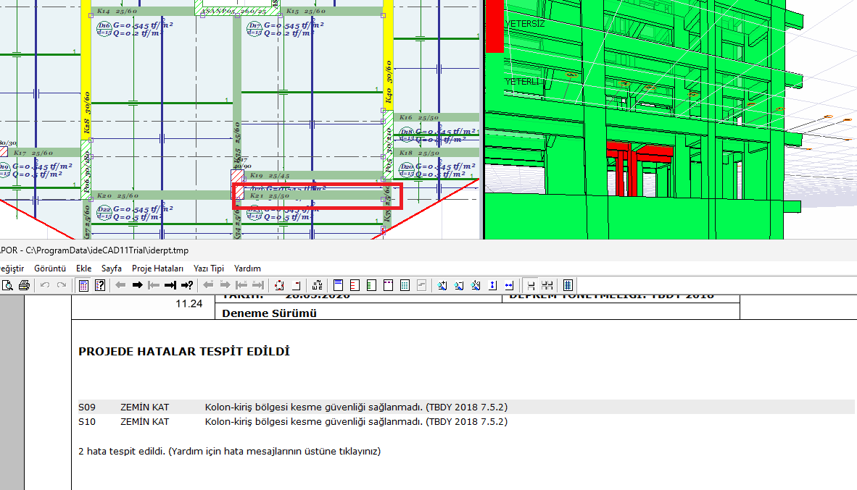
Task: Click the 'PROJEDE HATALAR TESPİT EDİLDİ' heading
Action: click(184, 352)
